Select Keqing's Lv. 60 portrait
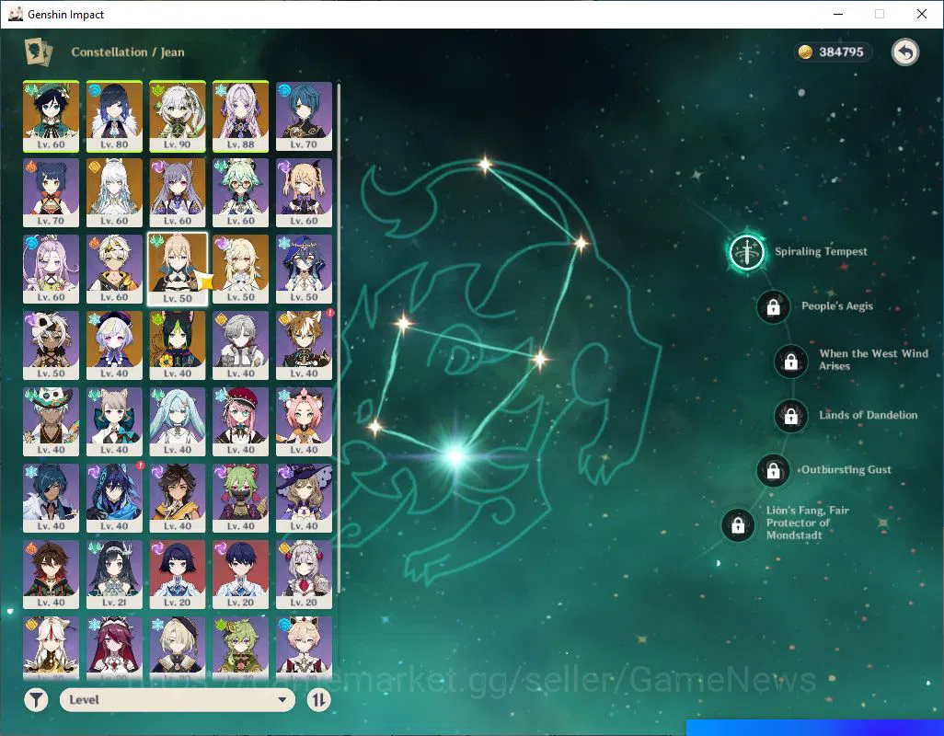The width and height of the screenshot is (944, 736). point(178,192)
